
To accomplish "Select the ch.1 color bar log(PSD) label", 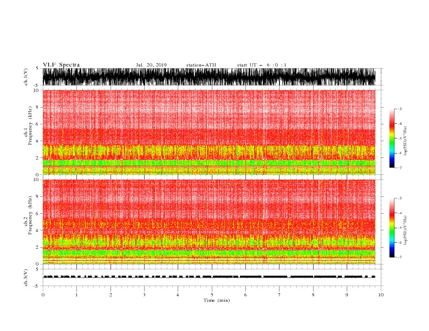I will [x=406, y=141].
